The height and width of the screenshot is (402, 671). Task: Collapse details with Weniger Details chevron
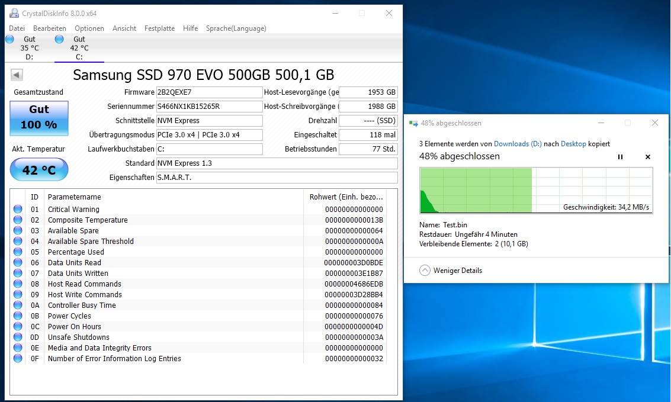(x=425, y=271)
